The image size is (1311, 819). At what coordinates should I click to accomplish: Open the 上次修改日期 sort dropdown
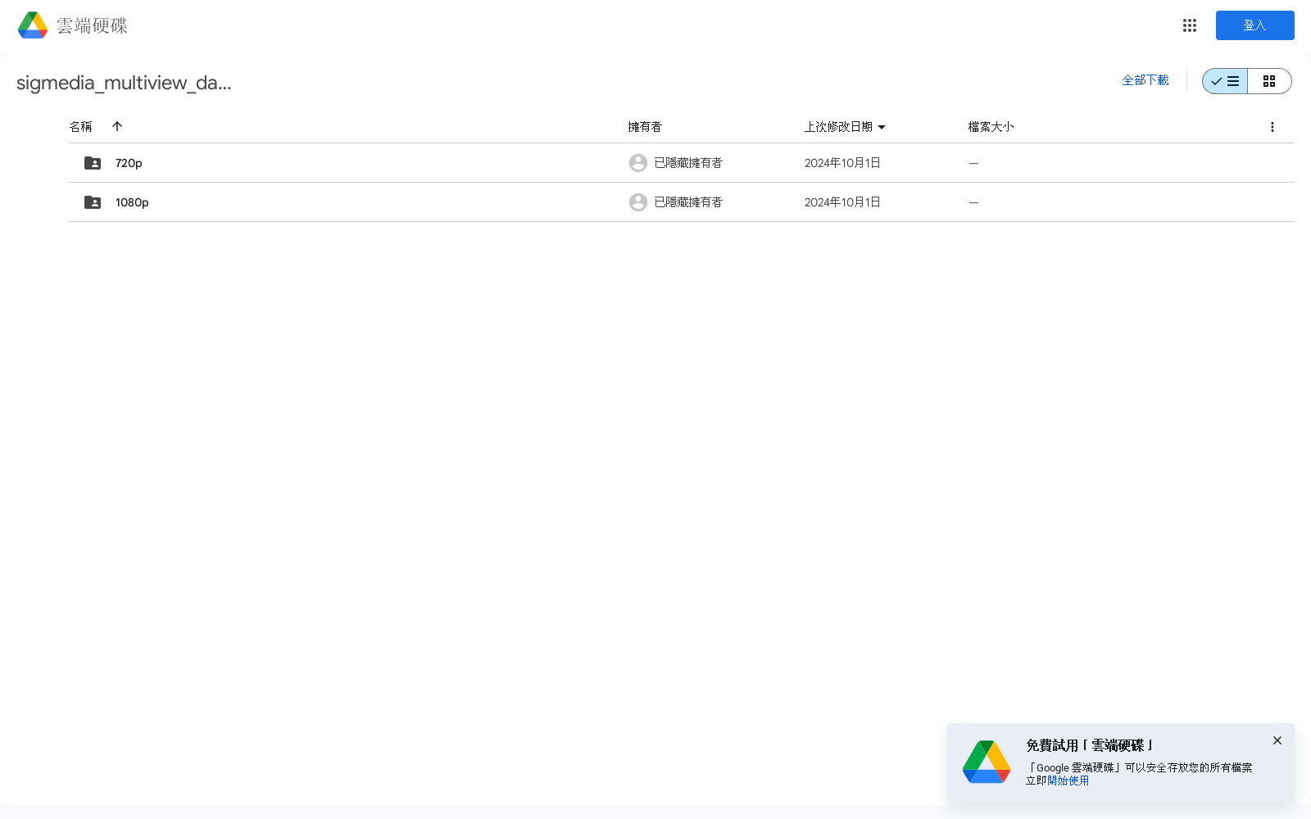tap(882, 127)
